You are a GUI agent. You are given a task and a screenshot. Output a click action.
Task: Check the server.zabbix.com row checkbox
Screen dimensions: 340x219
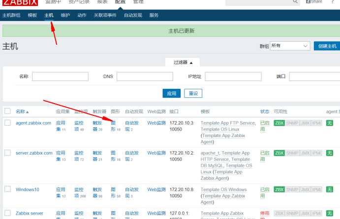7,153
